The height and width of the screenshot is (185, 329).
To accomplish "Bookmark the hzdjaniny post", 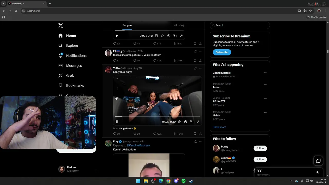I will click(195, 61).
